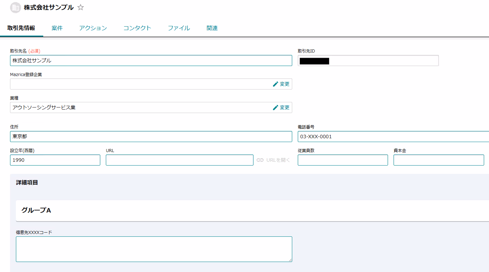This screenshot has width=489, height=272.
Task: Switch to the 案件 tab
Action: 57,28
